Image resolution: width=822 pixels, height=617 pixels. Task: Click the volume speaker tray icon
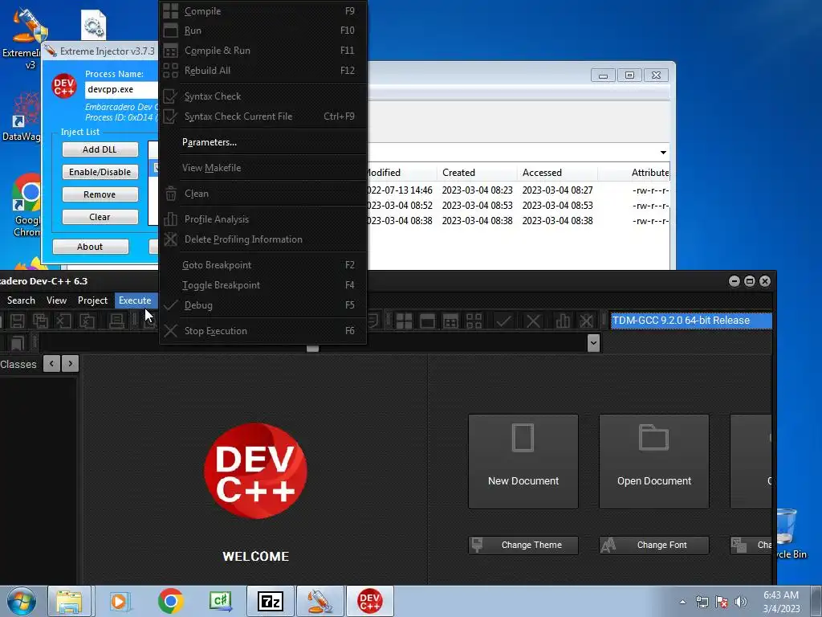click(741, 602)
